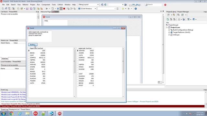The image size is (207, 116).
Task: Open the Refactor menu
Action: tap(25, 5)
